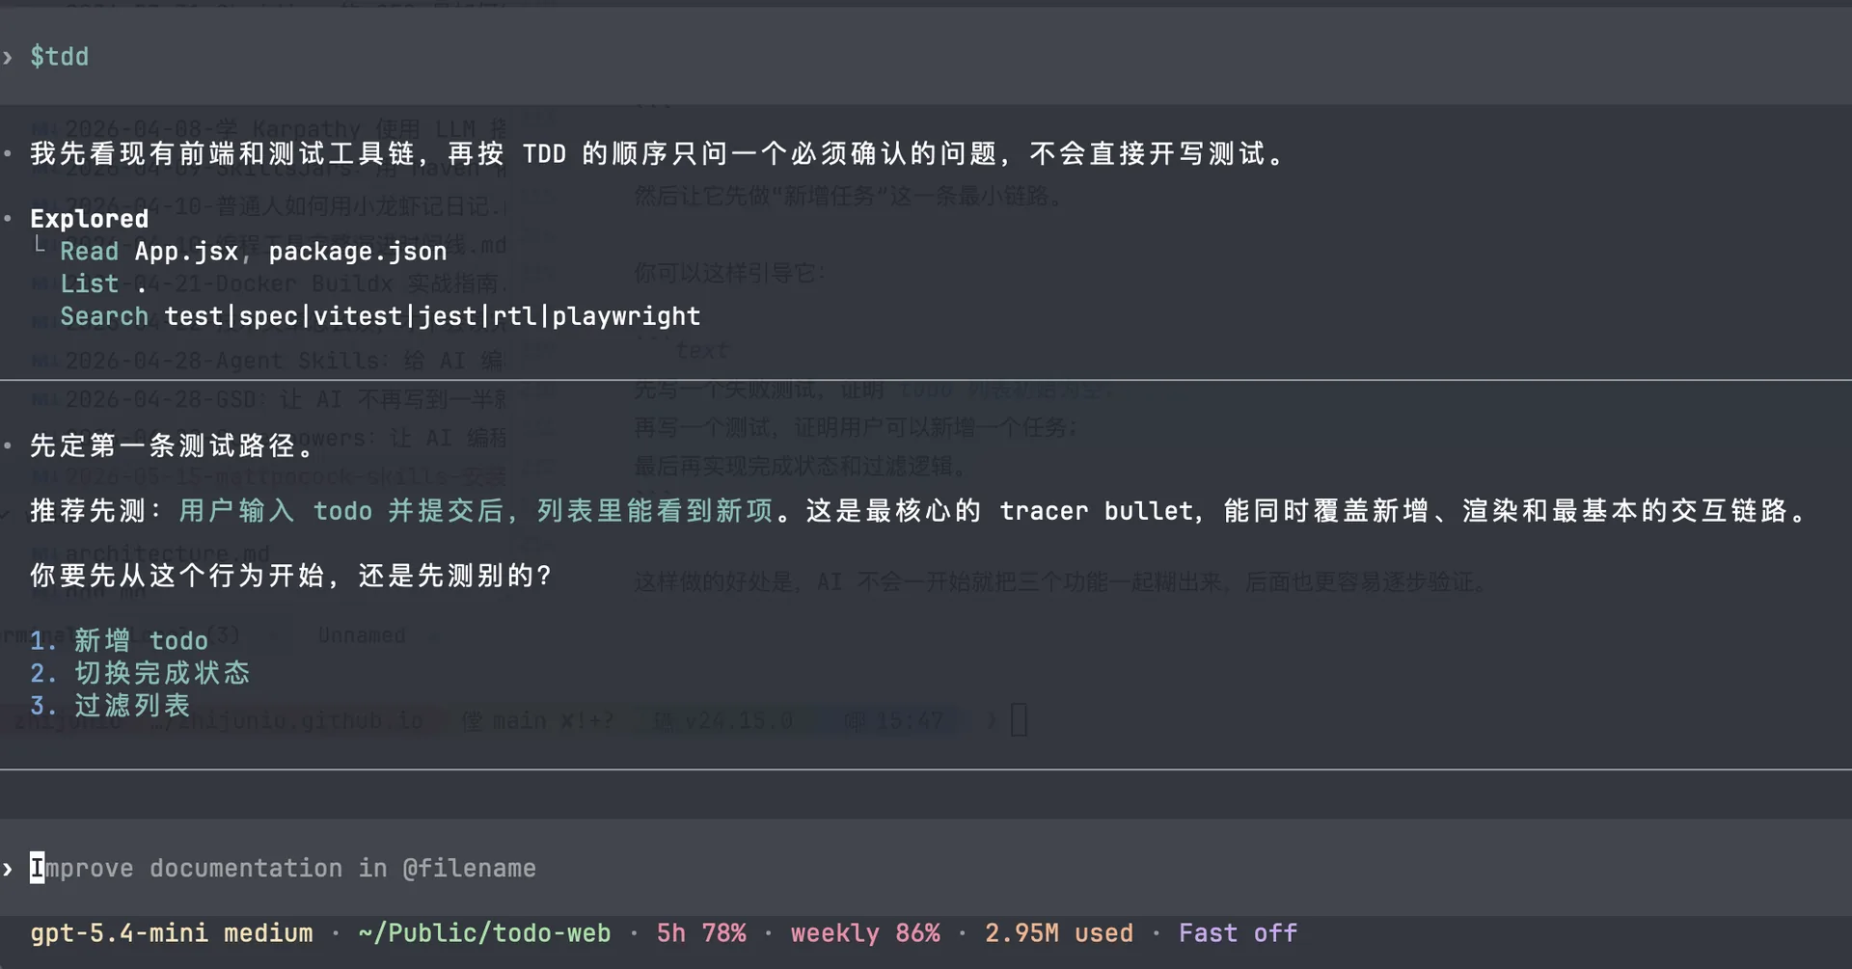Click the "List" action label
This screenshot has height=969, width=1852.
pyautogui.click(x=90, y=284)
